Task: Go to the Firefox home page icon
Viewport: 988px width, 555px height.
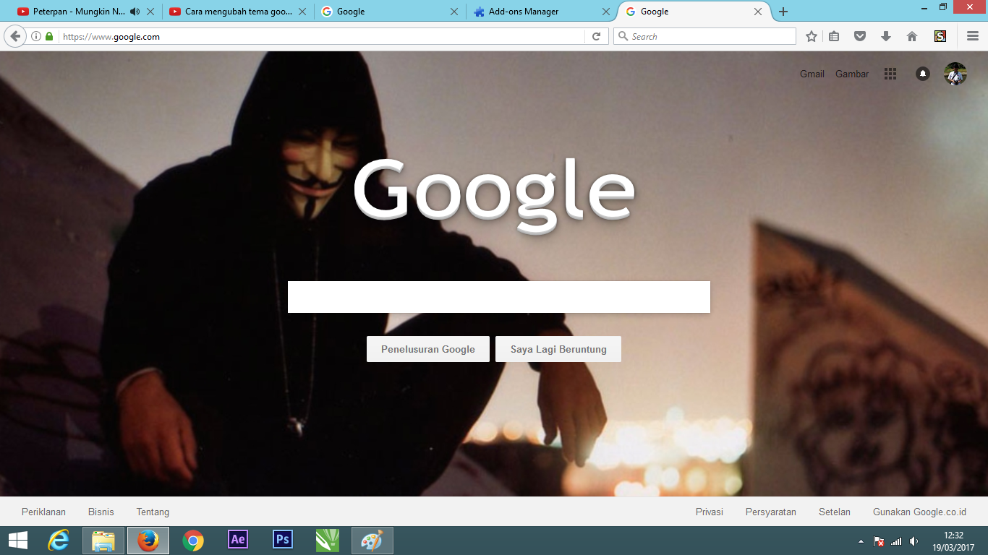Action: pyautogui.click(x=912, y=36)
